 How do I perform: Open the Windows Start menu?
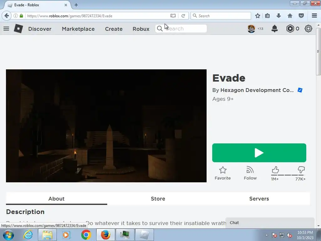point(8,235)
